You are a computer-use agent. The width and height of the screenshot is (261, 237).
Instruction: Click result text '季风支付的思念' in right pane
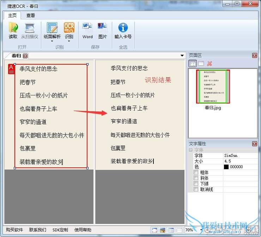(129, 68)
